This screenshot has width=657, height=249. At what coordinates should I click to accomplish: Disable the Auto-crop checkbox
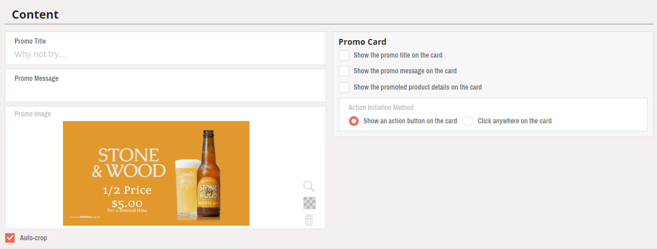pyautogui.click(x=10, y=238)
